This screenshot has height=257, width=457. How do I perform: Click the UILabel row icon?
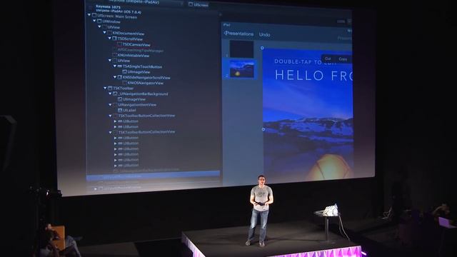[120, 110]
